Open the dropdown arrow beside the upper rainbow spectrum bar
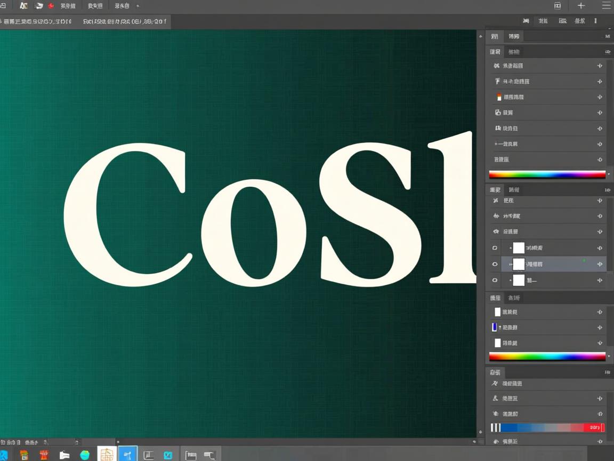The height and width of the screenshot is (461, 614). [609, 174]
